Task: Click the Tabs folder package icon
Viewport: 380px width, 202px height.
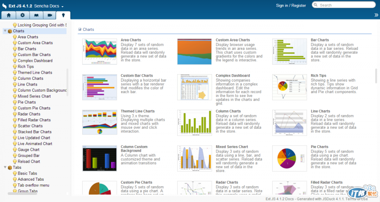Action: pyautogui.click(x=10, y=168)
